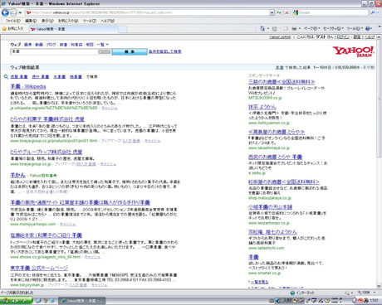Click the ログイン link at top right
The height and width of the screenshot is (305, 382).
(x=343, y=37)
